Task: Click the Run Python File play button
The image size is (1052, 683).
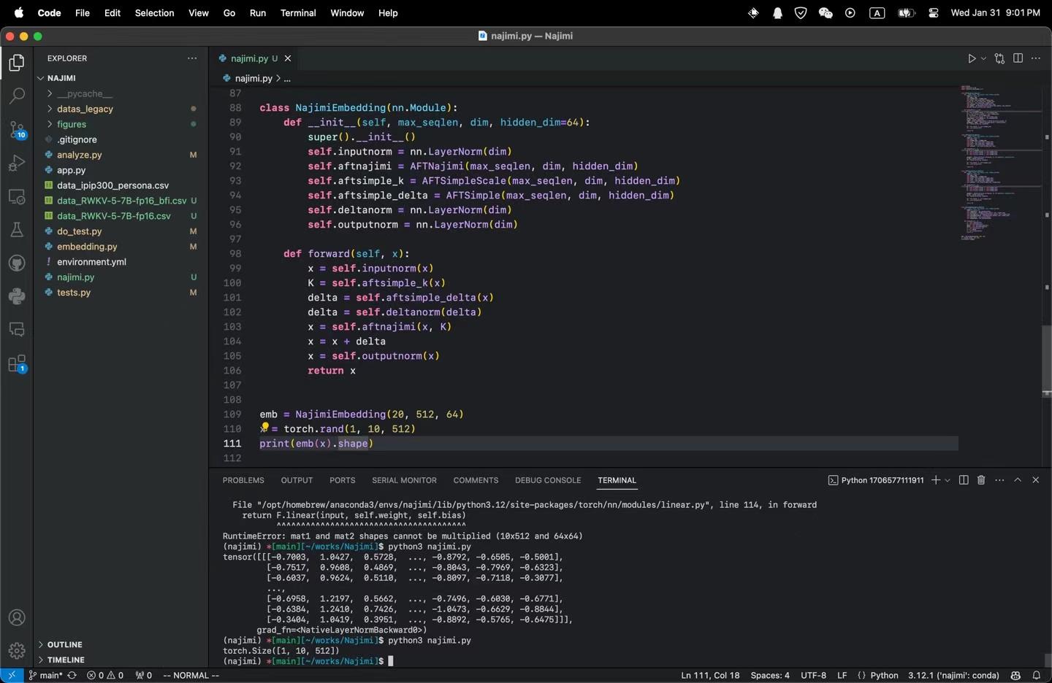Action: pos(972,58)
